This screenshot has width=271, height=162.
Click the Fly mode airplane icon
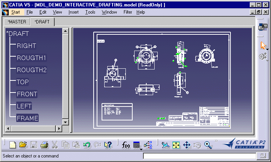coord(165,145)
